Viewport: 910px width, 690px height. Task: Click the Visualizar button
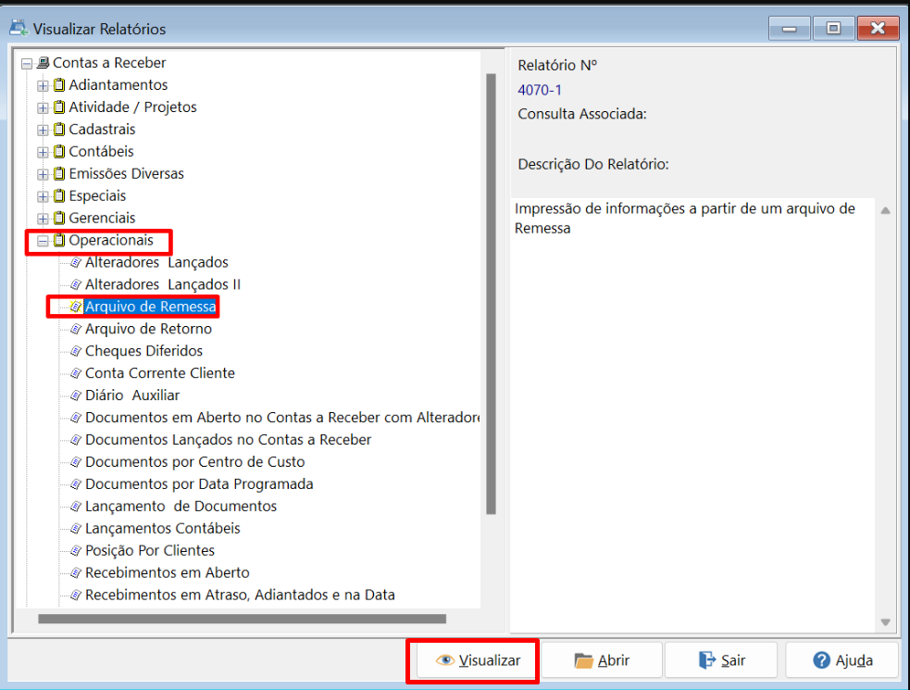tap(478, 660)
